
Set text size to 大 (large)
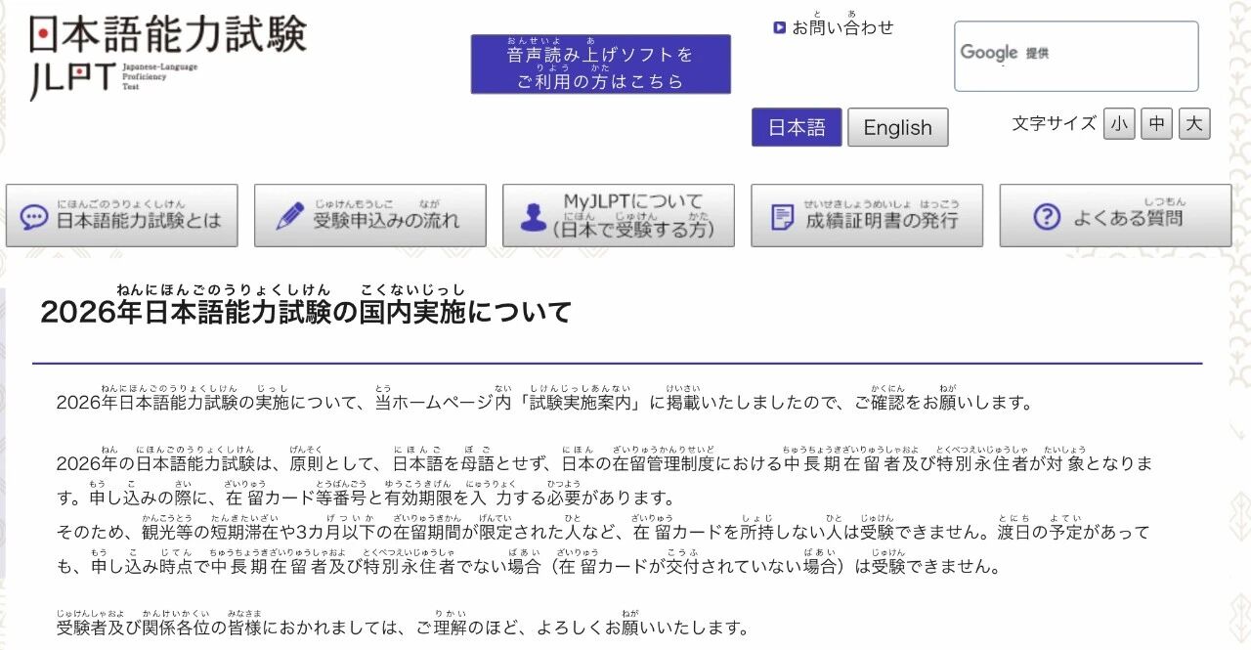[x=1194, y=124]
